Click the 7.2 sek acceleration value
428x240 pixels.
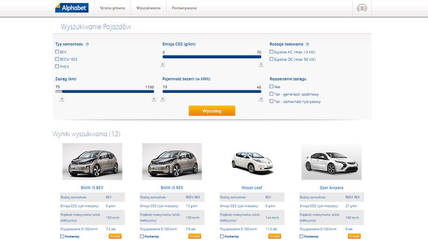(111, 229)
